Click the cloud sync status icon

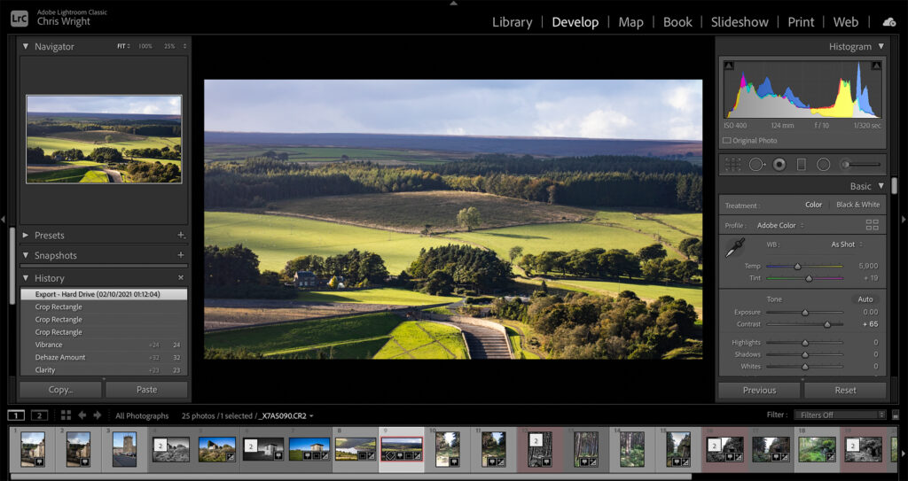[x=888, y=22]
